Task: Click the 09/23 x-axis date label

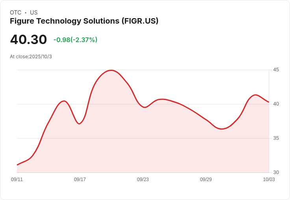Action: tap(143, 179)
